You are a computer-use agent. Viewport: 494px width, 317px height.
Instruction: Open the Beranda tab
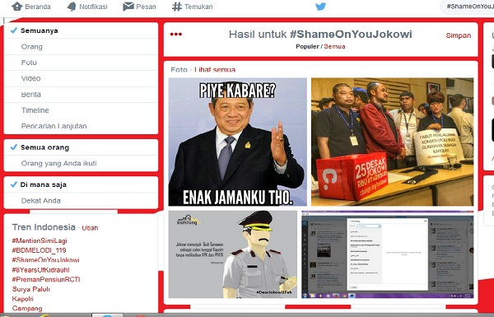(x=31, y=7)
